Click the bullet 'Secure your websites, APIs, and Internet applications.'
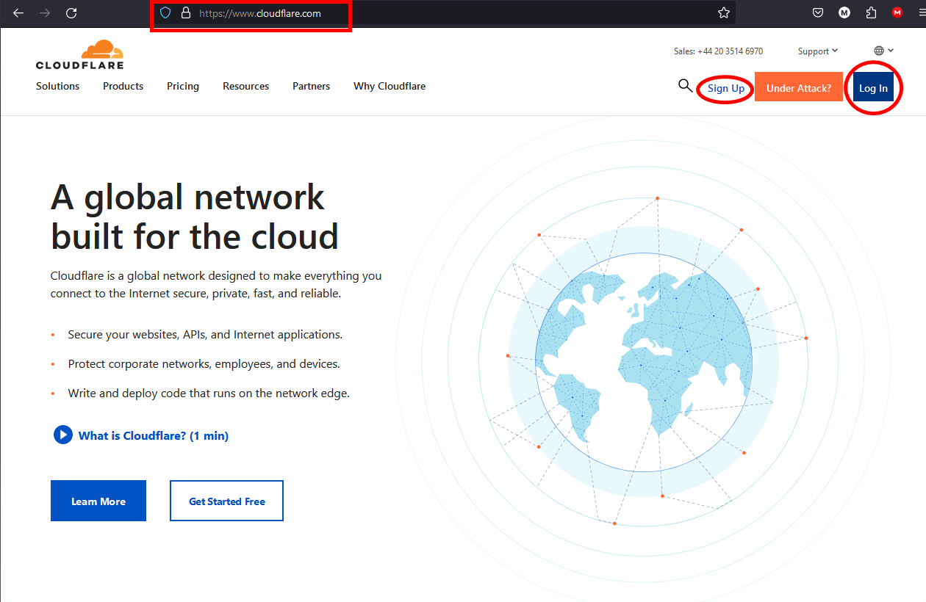The height and width of the screenshot is (602, 926). click(x=205, y=334)
